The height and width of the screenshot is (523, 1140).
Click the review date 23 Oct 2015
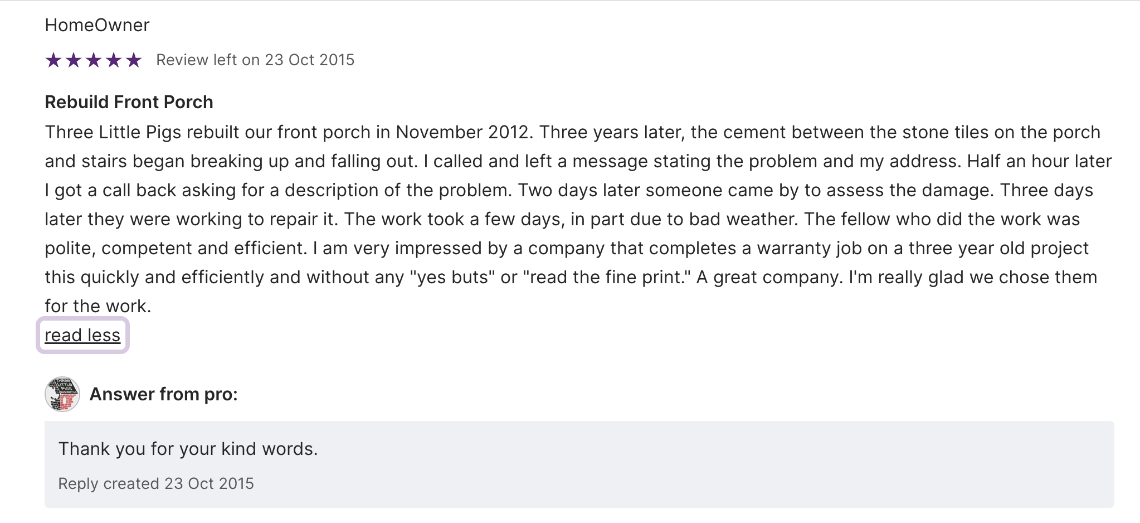309,60
